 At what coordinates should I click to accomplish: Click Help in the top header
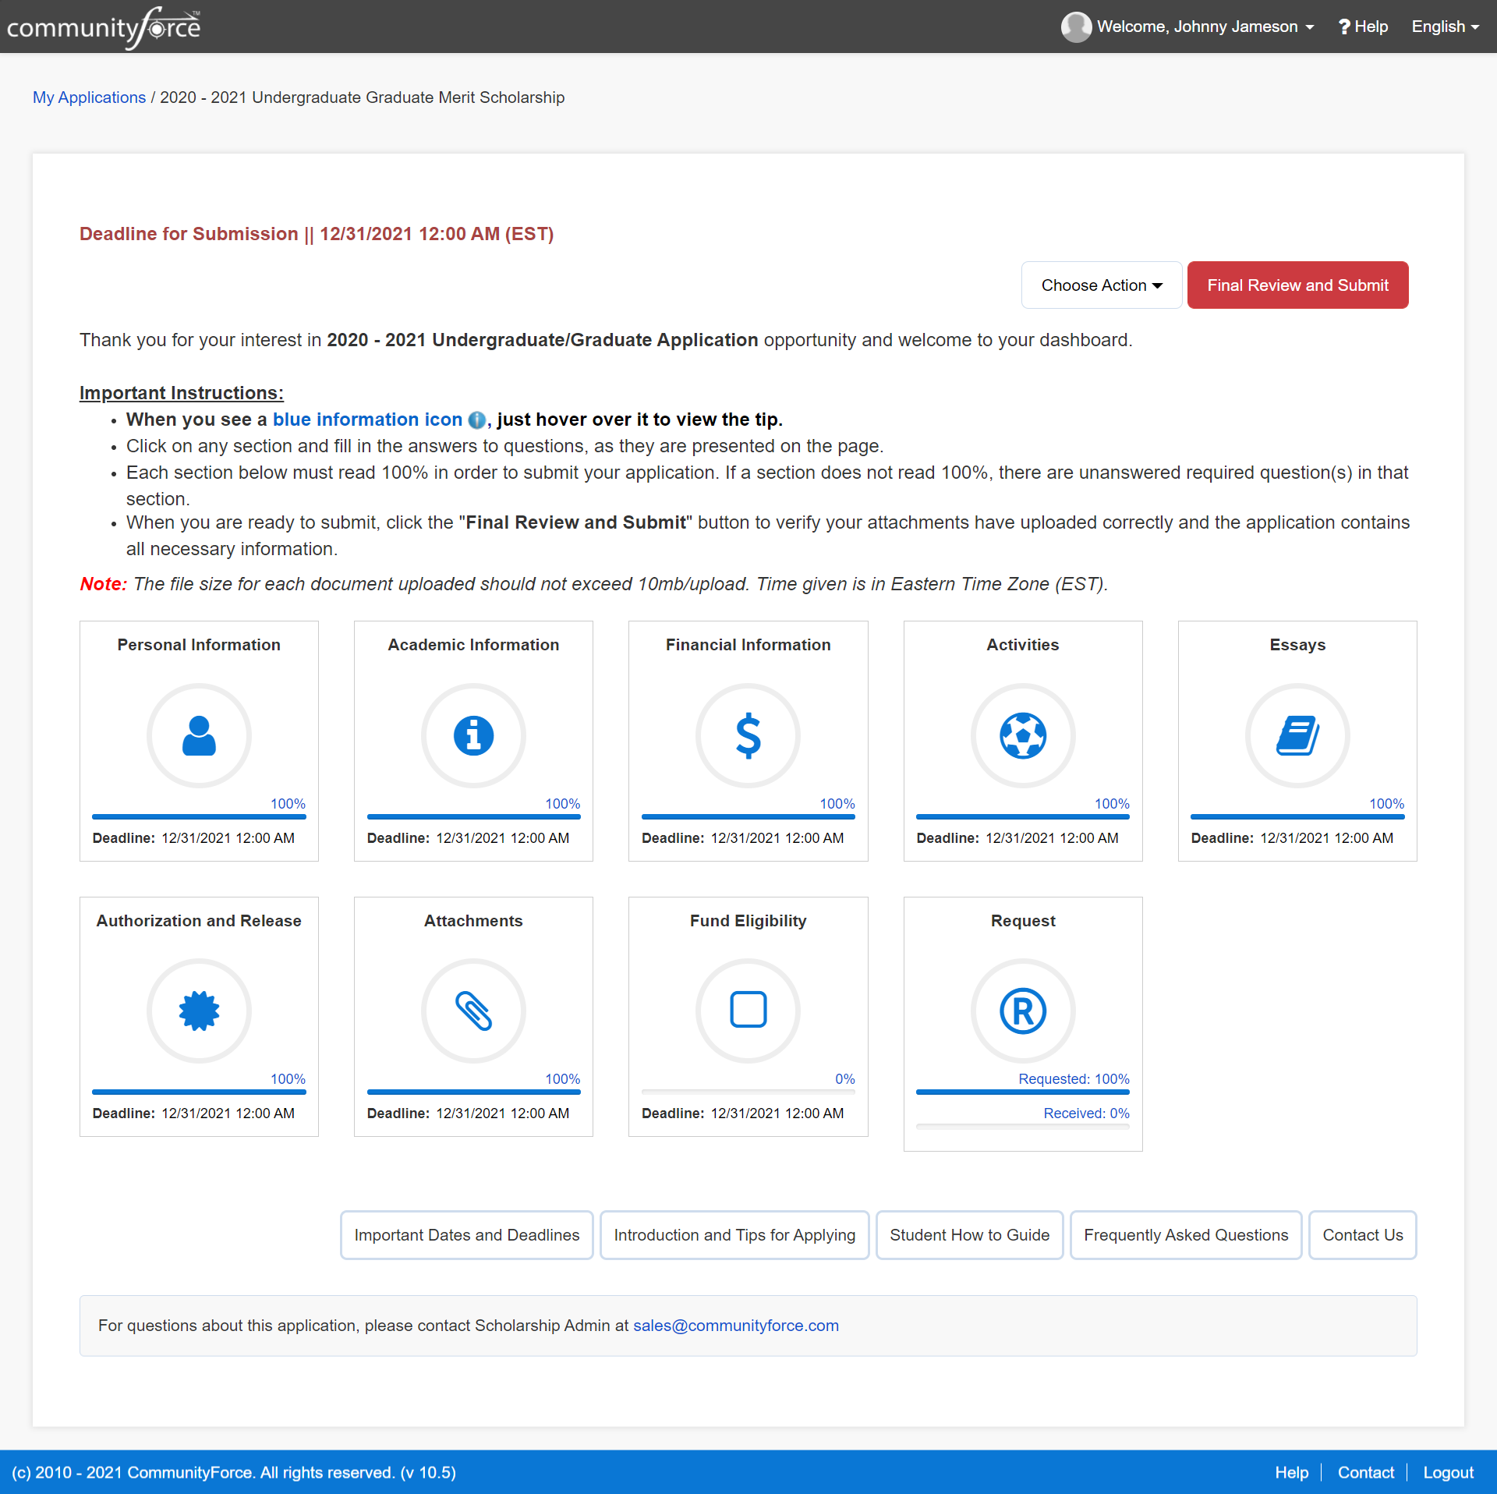tap(1364, 27)
